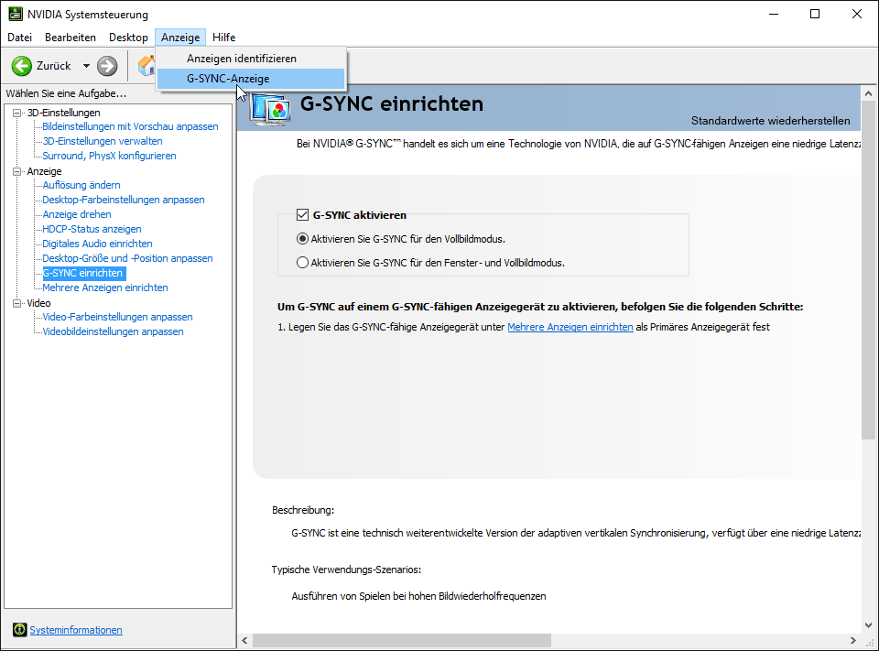
Task: Toggle the G-SYNC aktivieren checkbox
Action: pyautogui.click(x=303, y=215)
